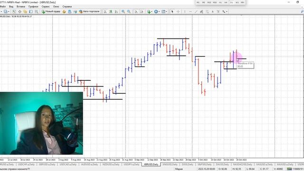The image size is (304, 171).
Task: Switch timeframe to H1
Action: coord(220,2)
